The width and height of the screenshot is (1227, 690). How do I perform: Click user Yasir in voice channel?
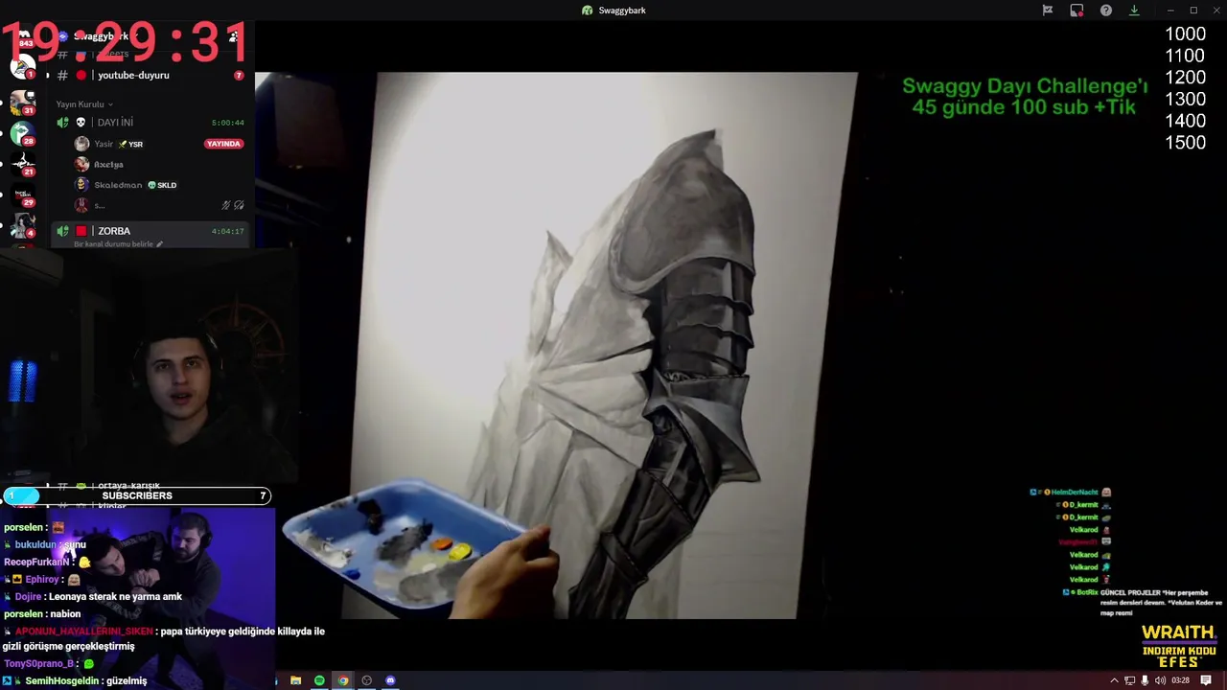(x=104, y=144)
